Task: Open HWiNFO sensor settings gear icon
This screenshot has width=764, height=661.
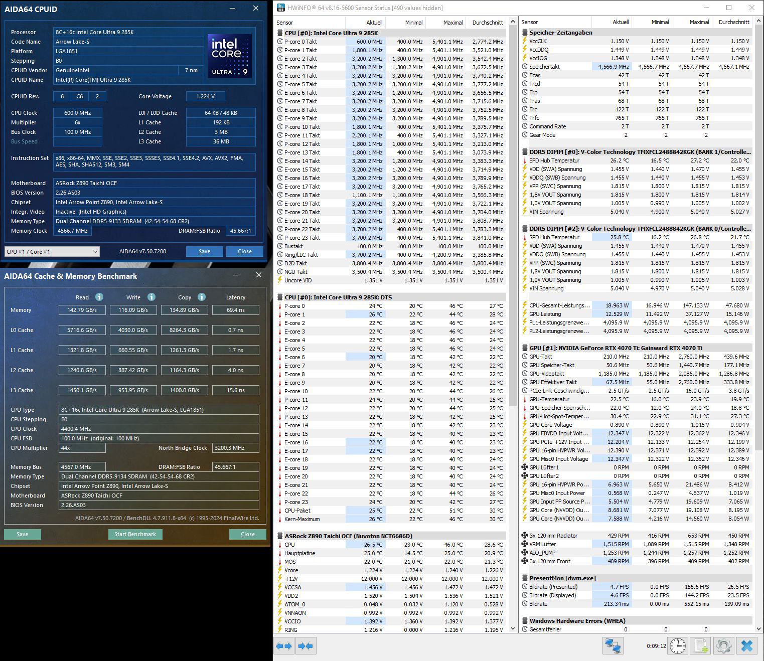Action: pyautogui.click(x=723, y=646)
